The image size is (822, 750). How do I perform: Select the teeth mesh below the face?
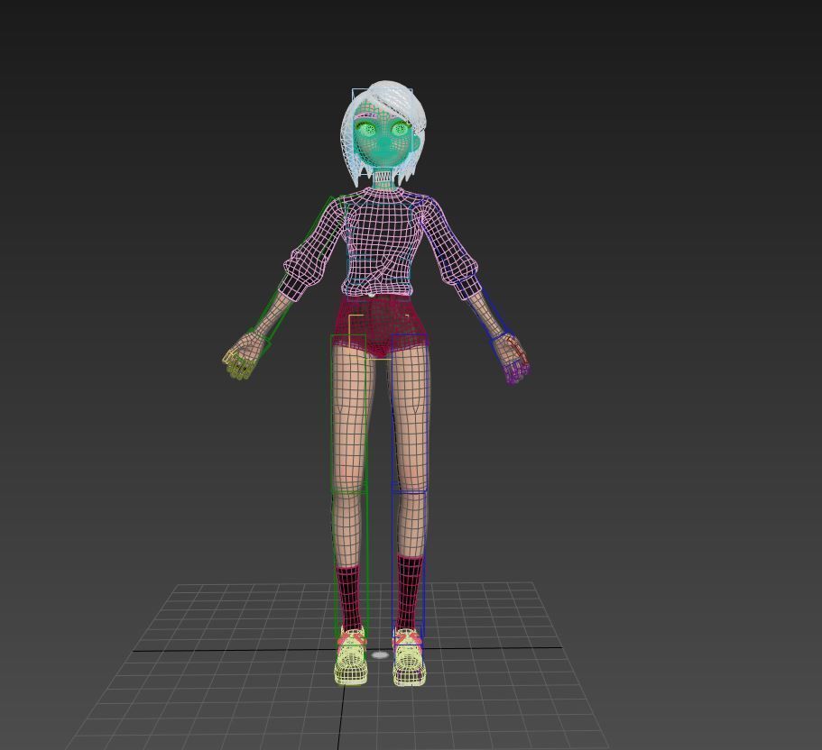(384, 177)
